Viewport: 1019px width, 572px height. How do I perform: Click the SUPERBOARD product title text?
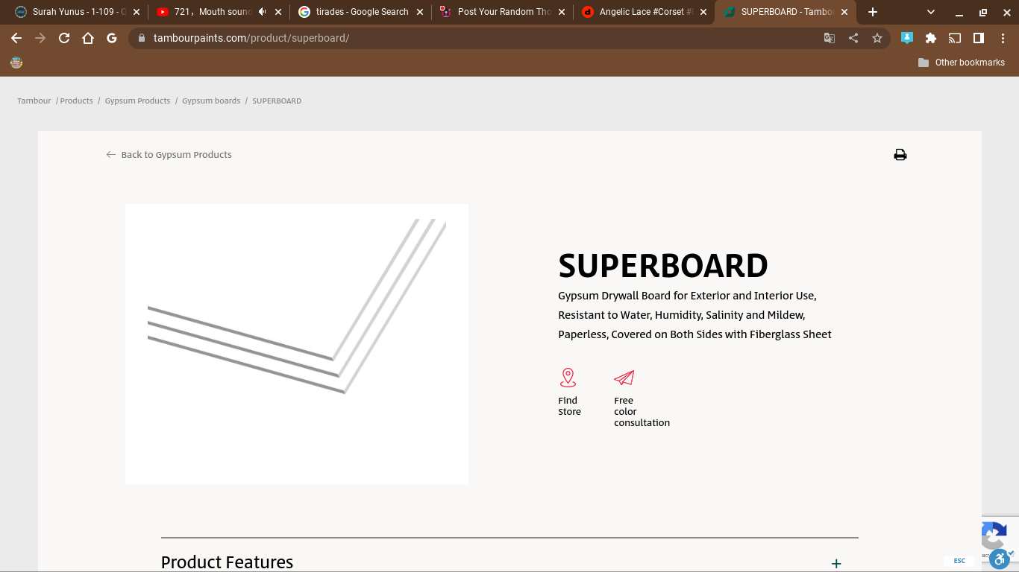pyautogui.click(x=663, y=266)
